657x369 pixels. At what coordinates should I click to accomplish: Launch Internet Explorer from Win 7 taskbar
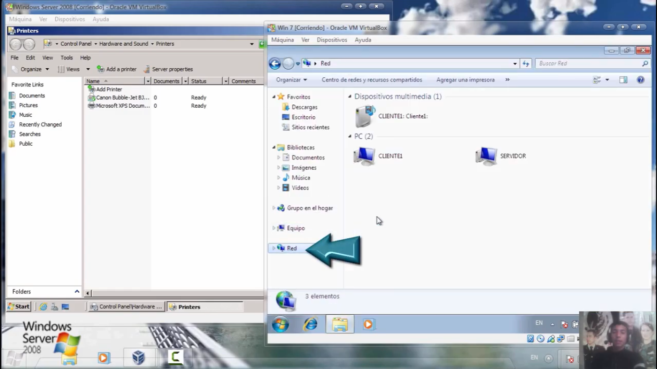(x=310, y=325)
